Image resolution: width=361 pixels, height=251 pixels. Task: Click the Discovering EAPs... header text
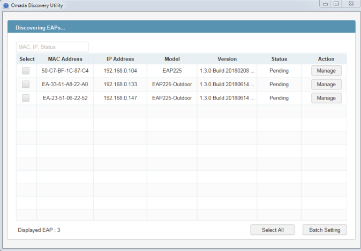coord(40,28)
